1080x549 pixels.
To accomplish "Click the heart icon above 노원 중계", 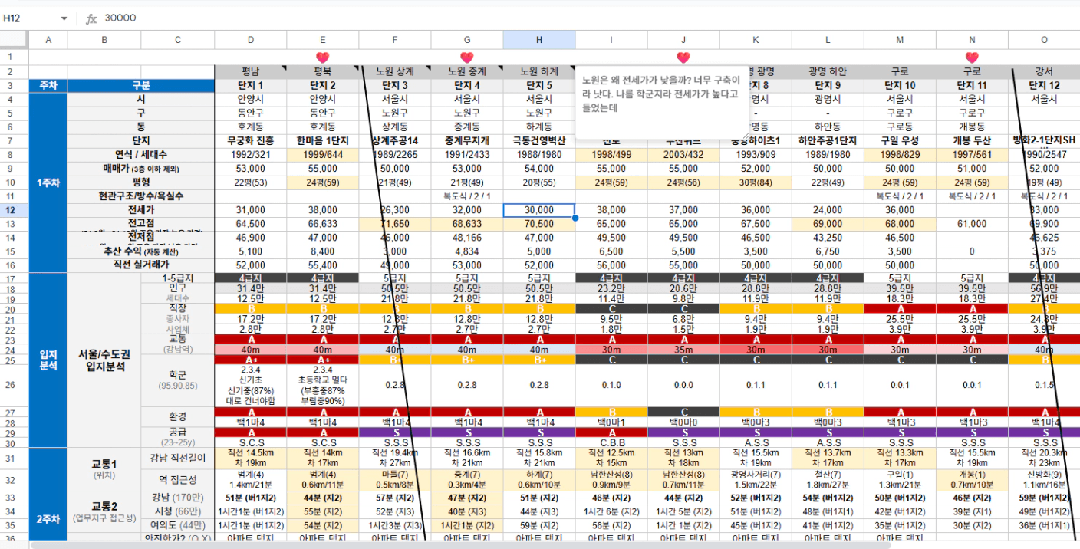I will tap(466, 58).
